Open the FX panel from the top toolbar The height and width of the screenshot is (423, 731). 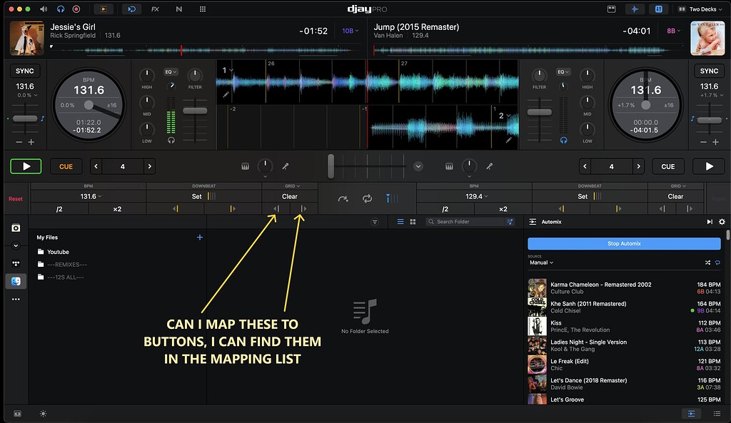pos(156,9)
